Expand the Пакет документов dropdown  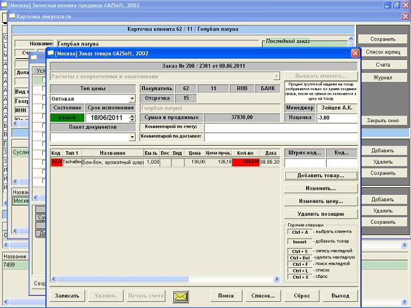[x=132, y=137]
